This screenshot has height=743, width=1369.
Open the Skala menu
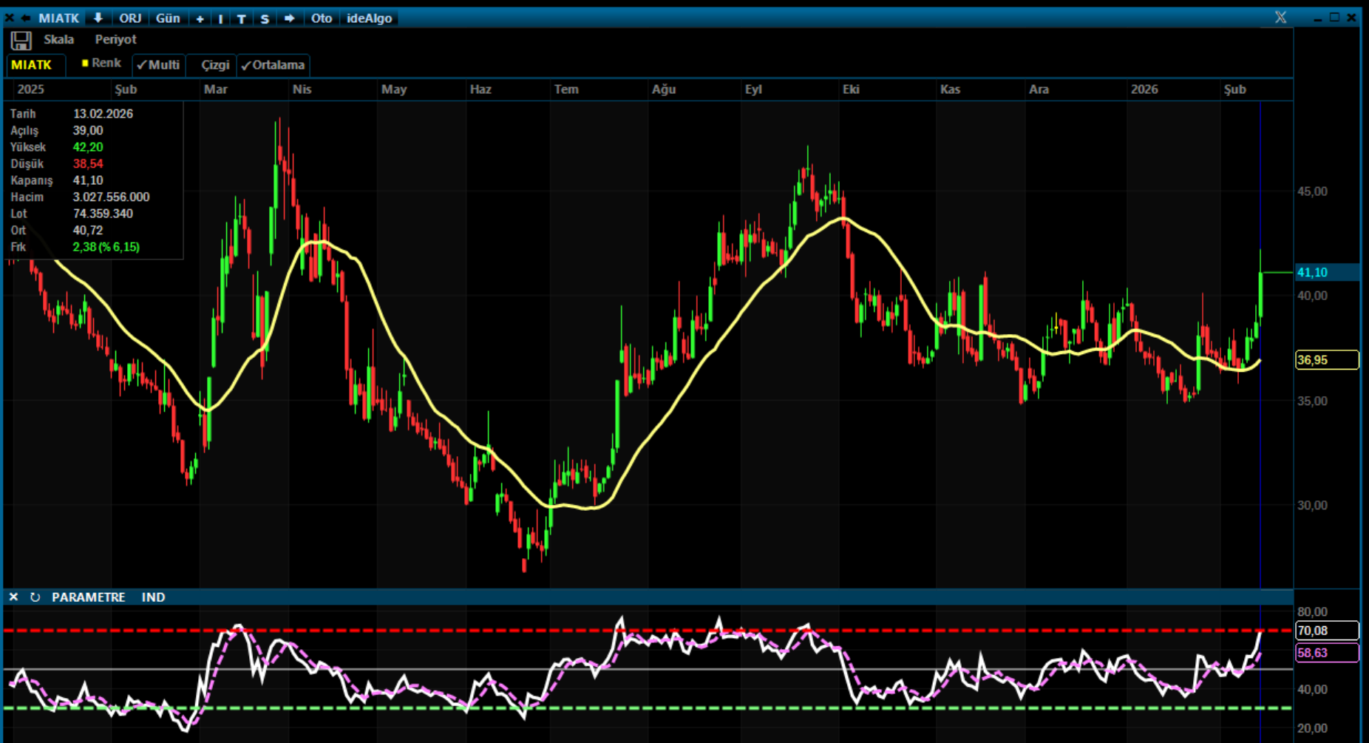[58, 39]
